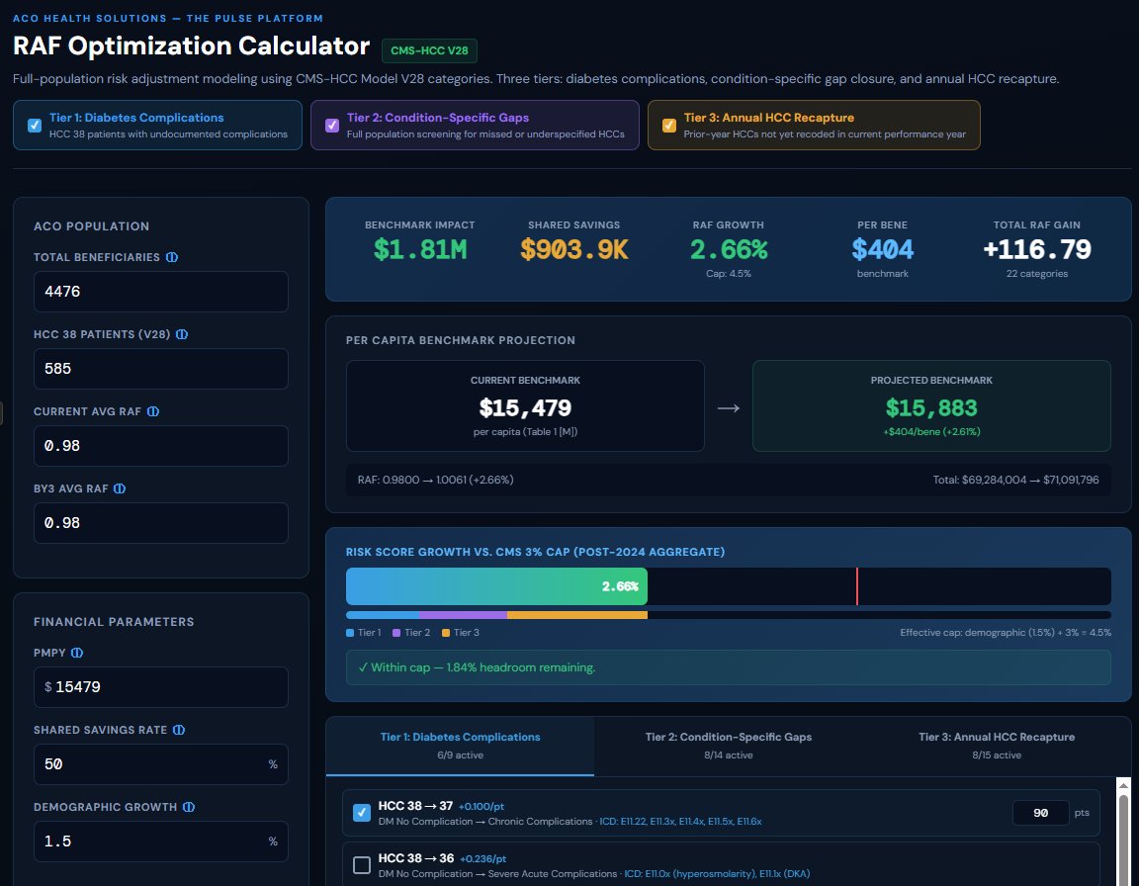This screenshot has height=886, width=1139.
Task: Switch to Tier 2: Condition-Specific Gaps tab
Action: [728, 746]
